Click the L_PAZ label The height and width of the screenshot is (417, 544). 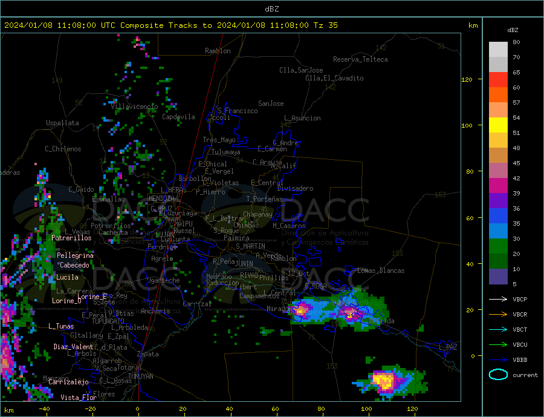448,347
